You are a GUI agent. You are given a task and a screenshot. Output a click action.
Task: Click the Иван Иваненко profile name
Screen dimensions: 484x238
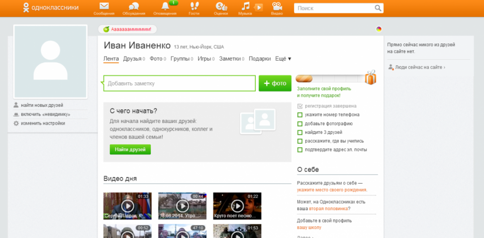(137, 45)
